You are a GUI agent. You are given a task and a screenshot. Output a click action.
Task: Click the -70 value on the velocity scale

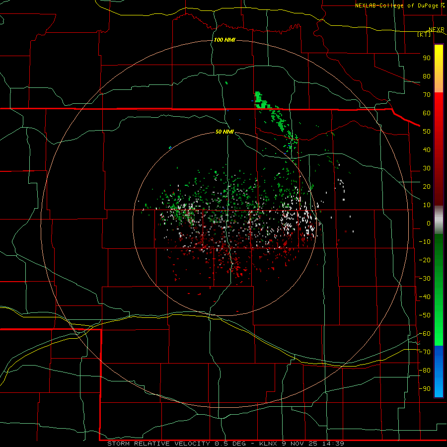tap(425, 352)
